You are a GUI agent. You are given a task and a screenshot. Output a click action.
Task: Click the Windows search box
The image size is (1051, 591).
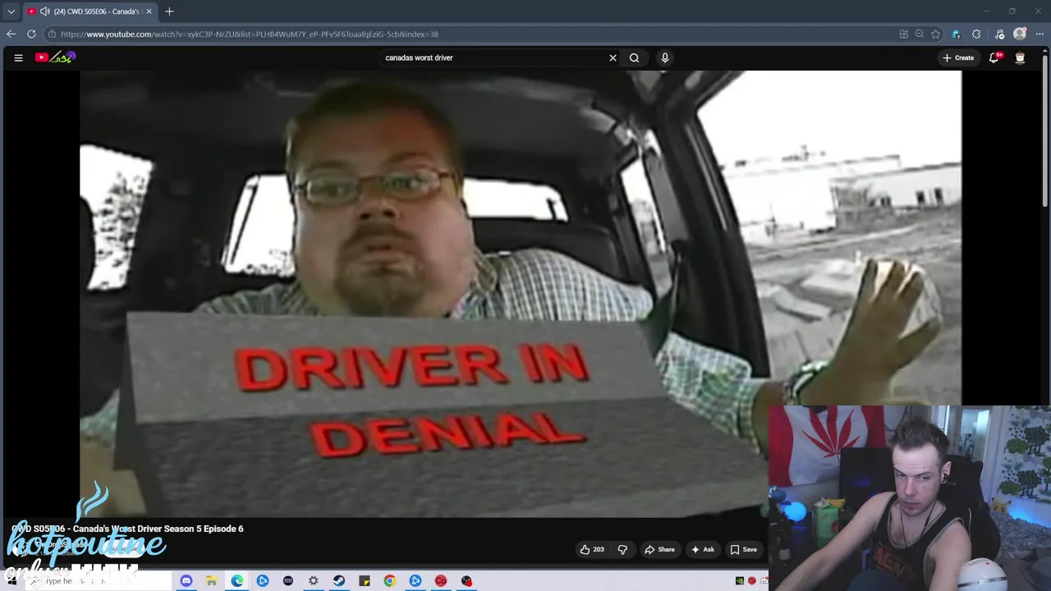click(x=99, y=581)
